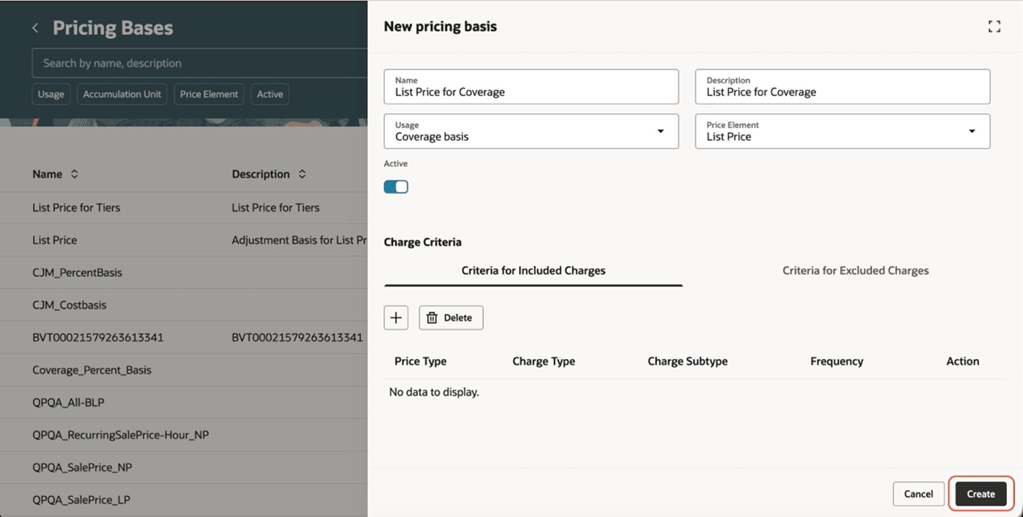The image size is (1023, 517).
Task: Add a charge criteria row with plus icon
Action: point(396,318)
